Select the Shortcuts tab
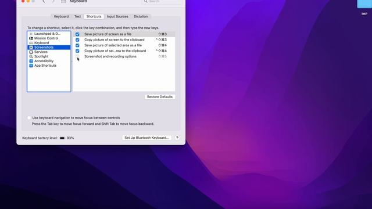This screenshot has height=209, width=372. point(94,16)
